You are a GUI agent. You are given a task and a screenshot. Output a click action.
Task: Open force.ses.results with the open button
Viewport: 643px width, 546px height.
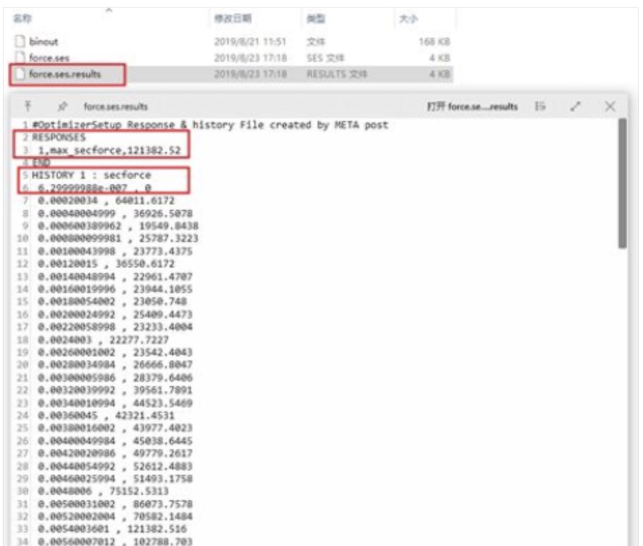click(472, 106)
